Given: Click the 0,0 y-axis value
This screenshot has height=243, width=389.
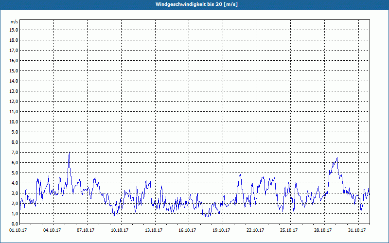Looking at the screenshot, I should [x=15, y=224].
